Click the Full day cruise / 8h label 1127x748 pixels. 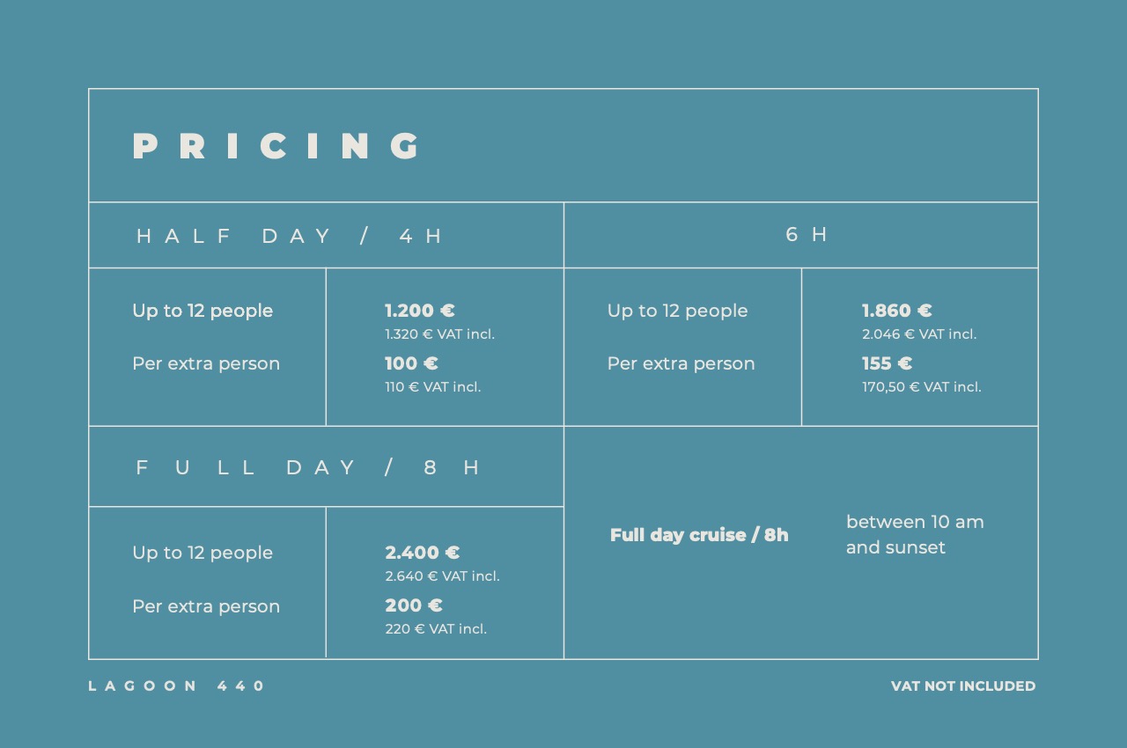point(699,535)
